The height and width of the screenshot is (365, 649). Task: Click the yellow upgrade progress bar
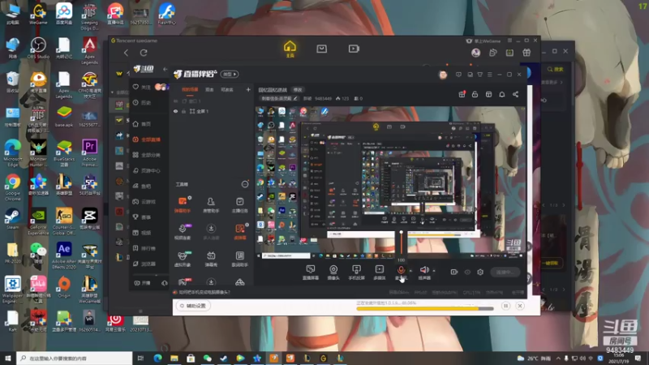[424, 309]
